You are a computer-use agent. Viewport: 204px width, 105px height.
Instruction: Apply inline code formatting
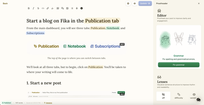pos(43,8)
